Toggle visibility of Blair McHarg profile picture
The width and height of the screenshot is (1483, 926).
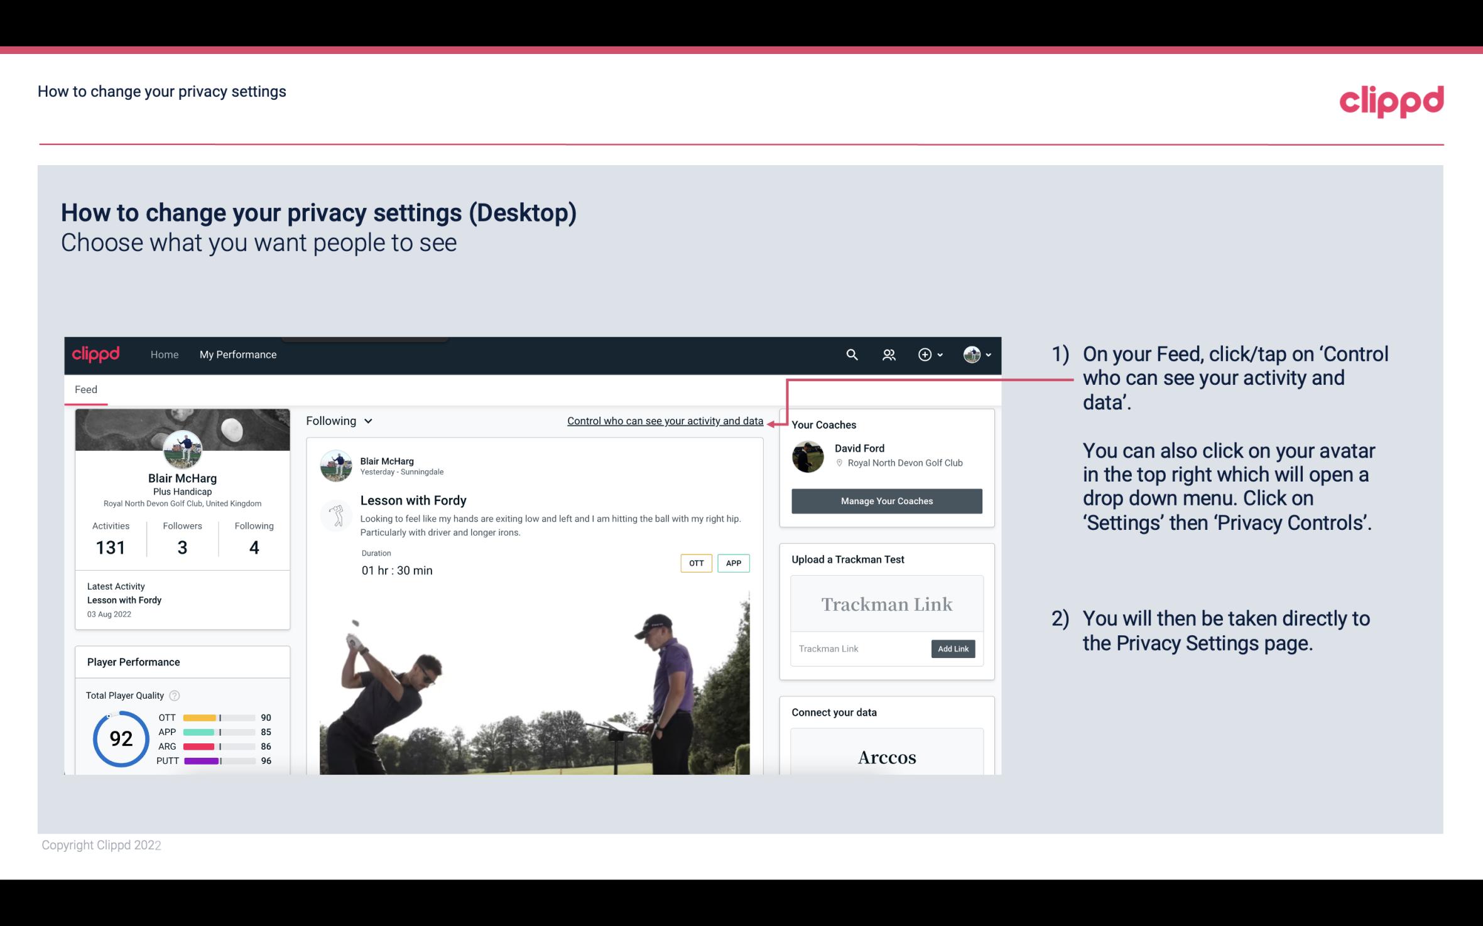(x=182, y=449)
